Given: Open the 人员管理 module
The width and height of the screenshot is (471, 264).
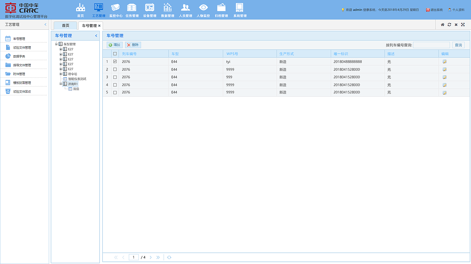Looking at the screenshot, I should (x=185, y=10).
